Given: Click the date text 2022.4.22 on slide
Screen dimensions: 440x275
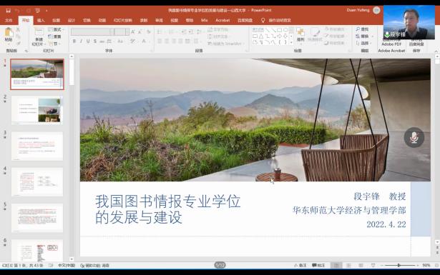Looking at the screenshot, I should [386, 224].
